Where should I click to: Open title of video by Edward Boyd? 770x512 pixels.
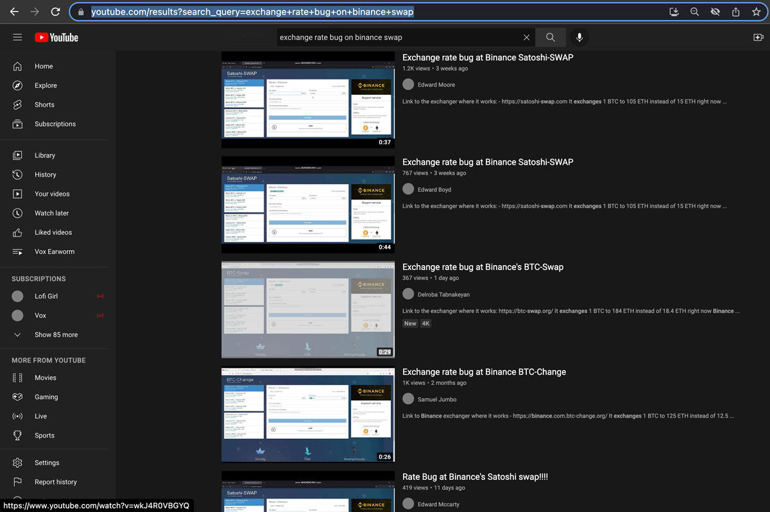pyautogui.click(x=488, y=162)
